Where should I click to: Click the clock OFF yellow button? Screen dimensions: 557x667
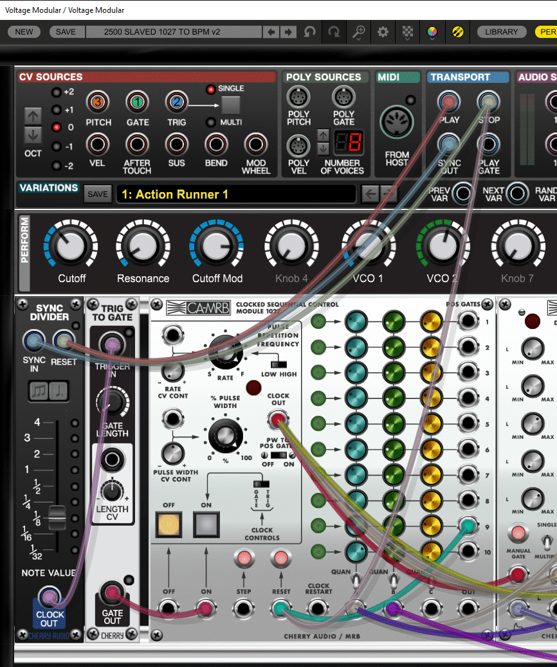tap(169, 524)
